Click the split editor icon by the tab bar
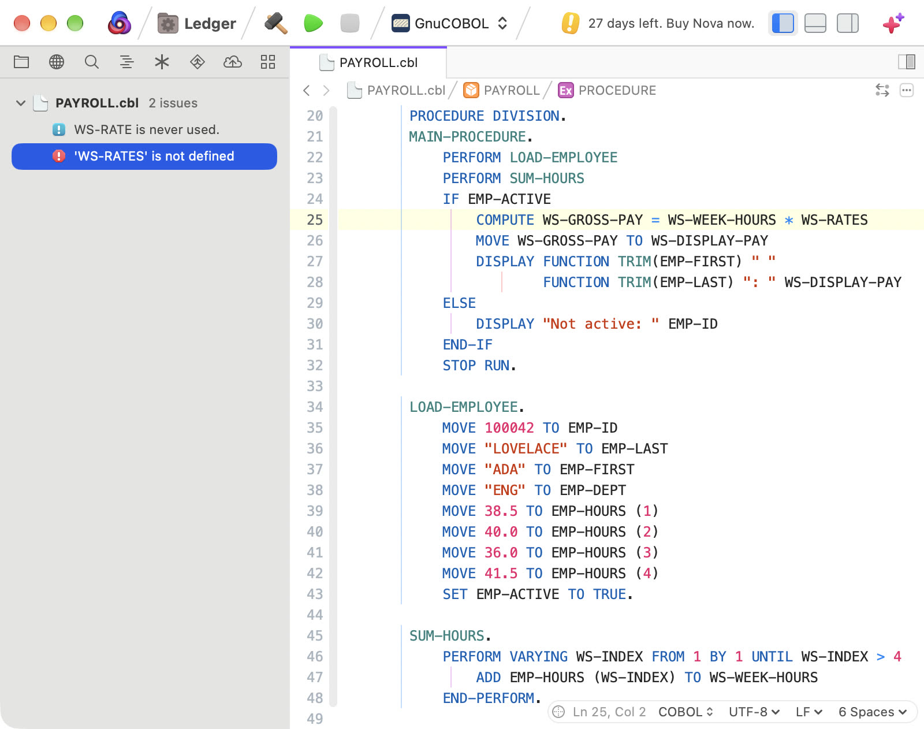 tap(907, 62)
